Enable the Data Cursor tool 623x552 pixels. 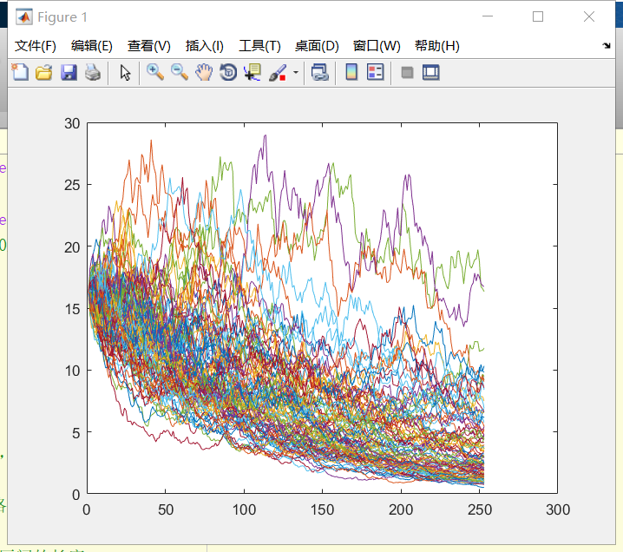coord(252,73)
